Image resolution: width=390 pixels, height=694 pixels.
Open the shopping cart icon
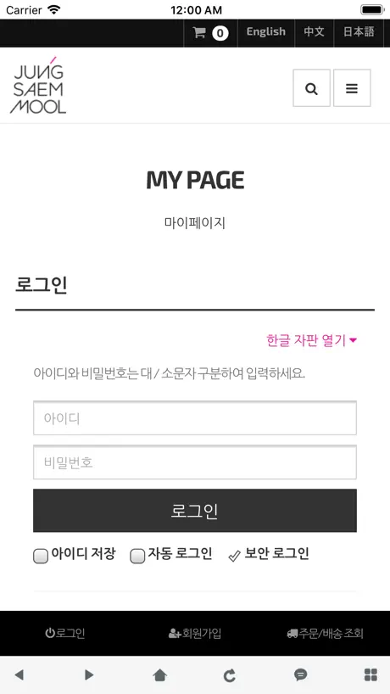(x=199, y=33)
